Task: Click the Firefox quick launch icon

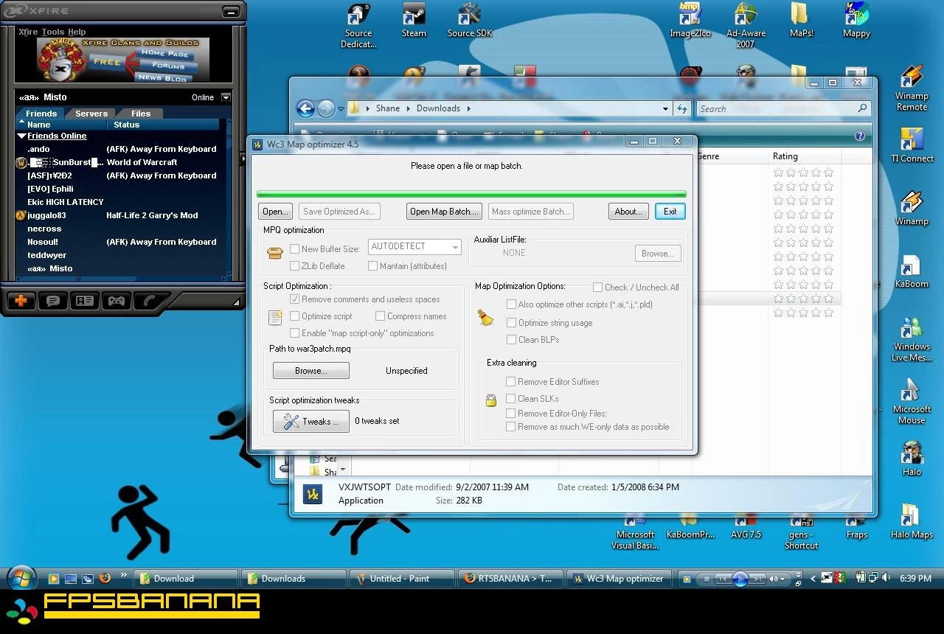Action: (x=105, y=579)
